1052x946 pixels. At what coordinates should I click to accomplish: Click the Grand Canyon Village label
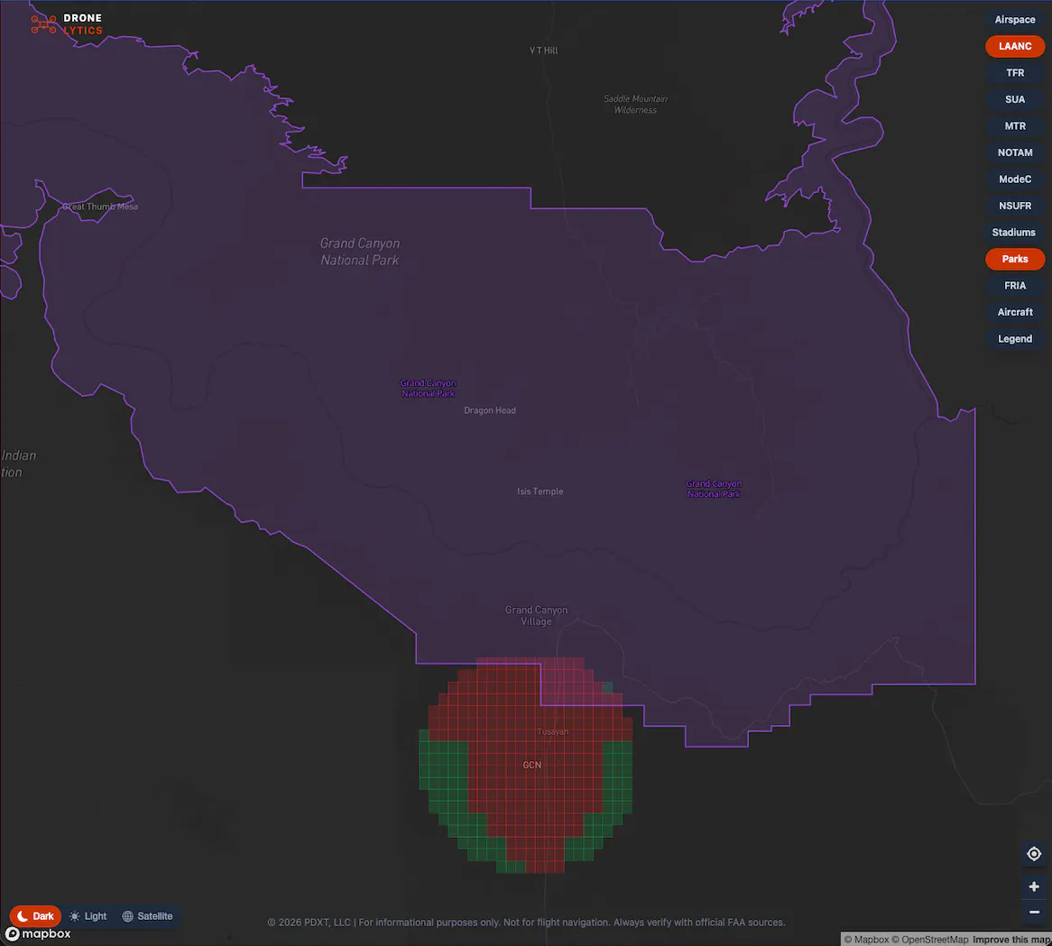pyautogui.click(x=536, y=615)
